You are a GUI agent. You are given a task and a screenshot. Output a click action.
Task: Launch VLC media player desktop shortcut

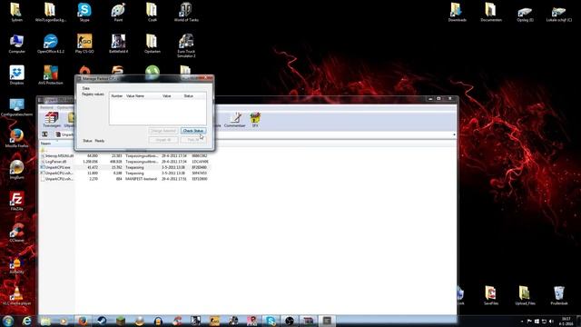pyautogui.click(x=16, y=296)
